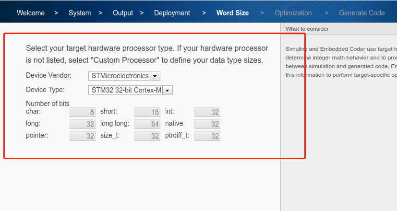Image resolution: width=397 pixels, height=211 pixels.
Task: Click the ptrdiff_t bits field
Action: tap(207, 136)
